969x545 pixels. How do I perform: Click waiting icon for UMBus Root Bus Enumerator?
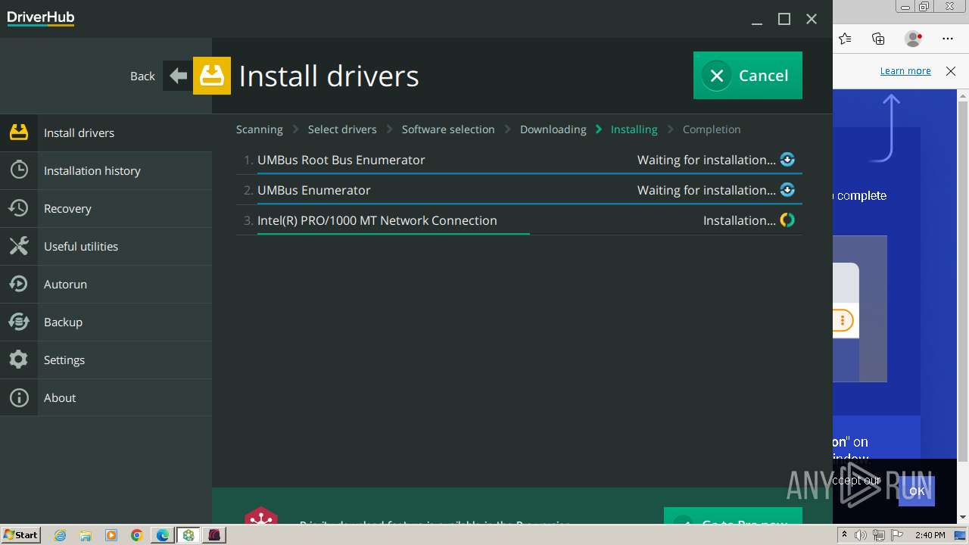point(787,160)
